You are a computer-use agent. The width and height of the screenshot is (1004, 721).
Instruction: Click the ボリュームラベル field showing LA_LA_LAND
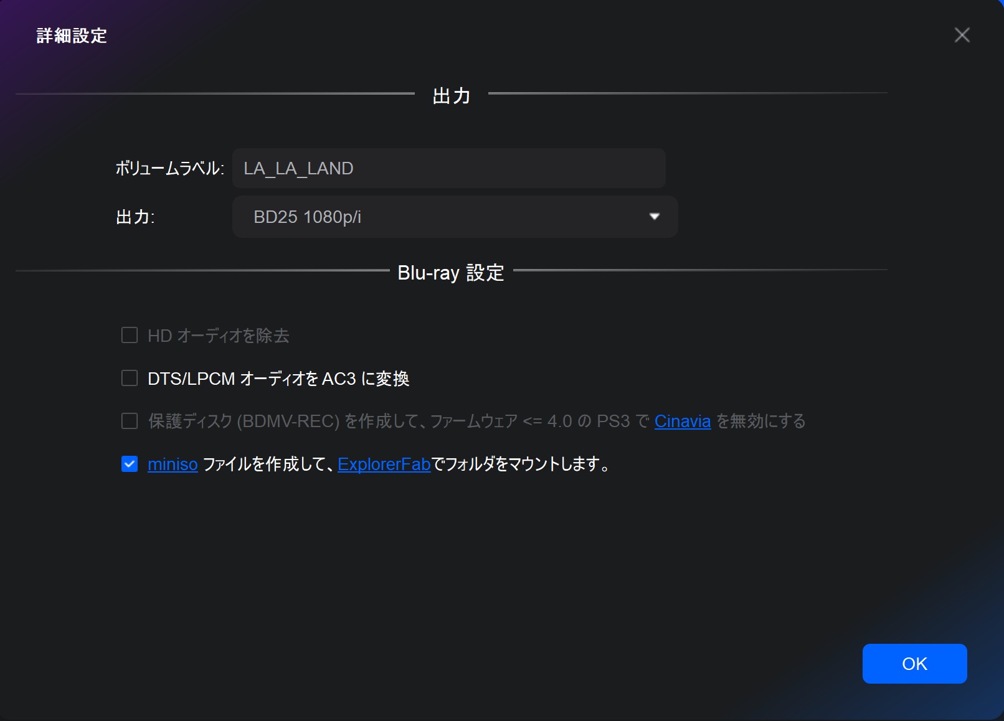[448, 168]
